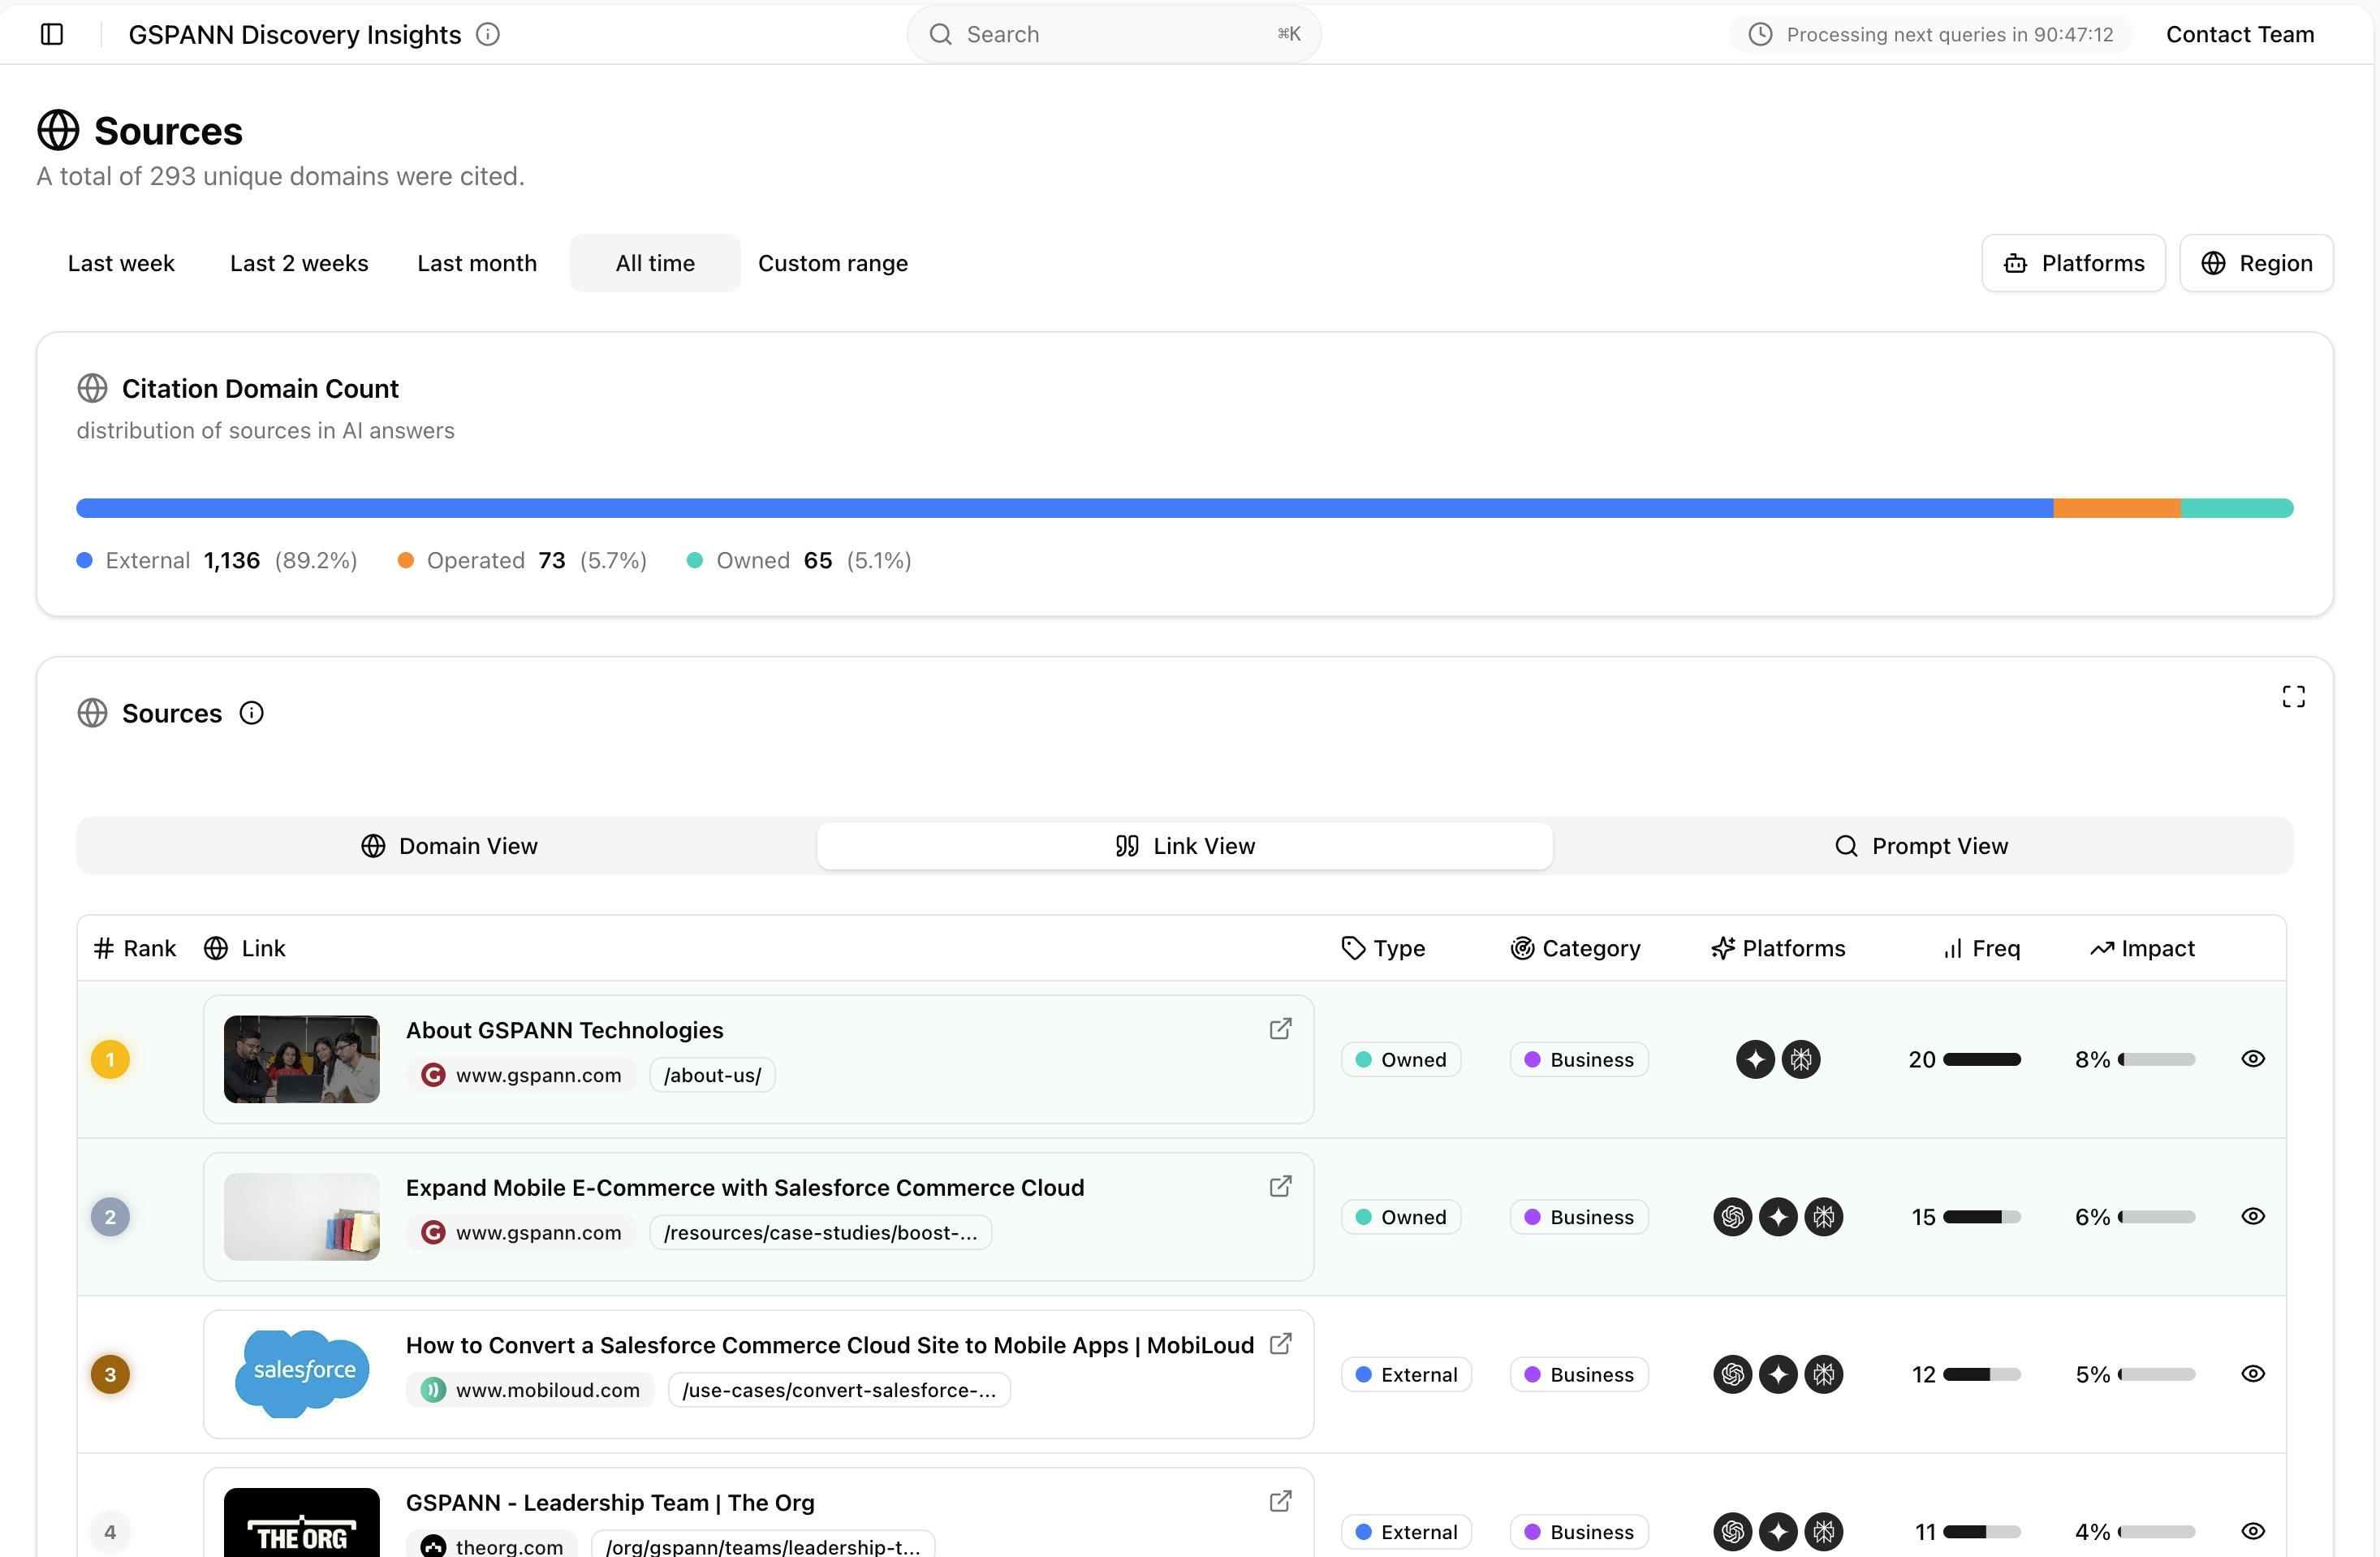Choose Custom range option
The width and height of the screenshot is (2380, 1557).
pos(833,263)
